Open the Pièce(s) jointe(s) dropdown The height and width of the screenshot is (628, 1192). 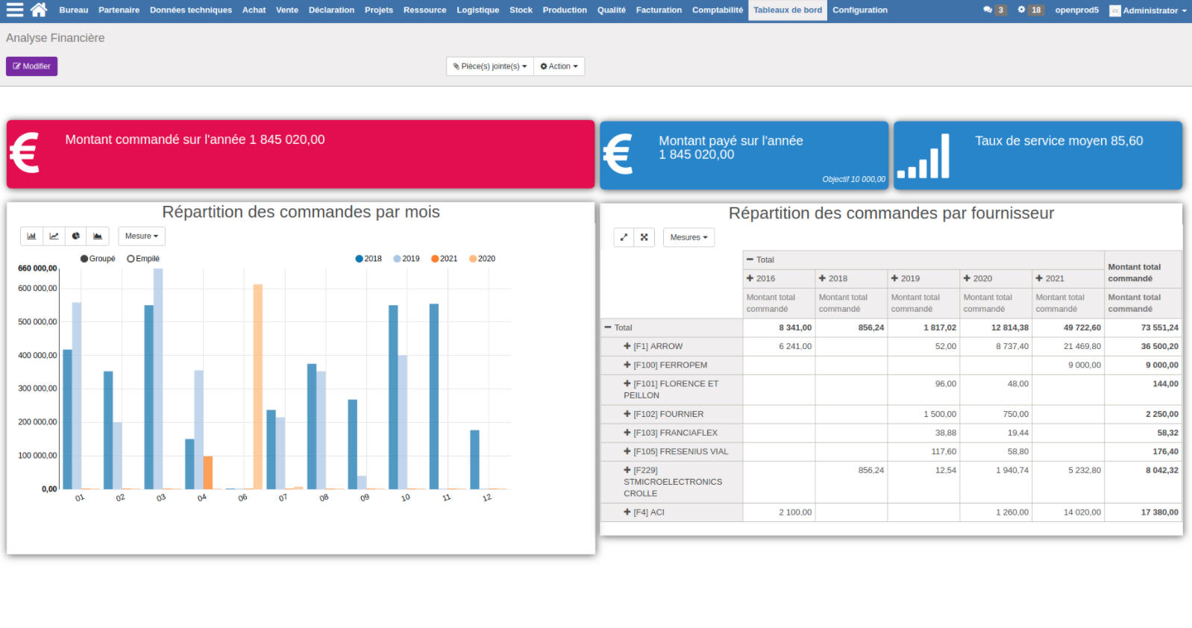(x=490, y=66)
